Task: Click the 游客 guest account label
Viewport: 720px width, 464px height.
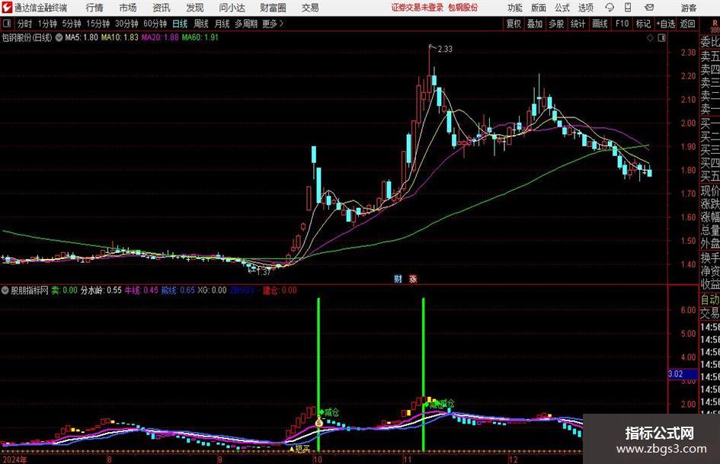Action: [x=688, y=8]
